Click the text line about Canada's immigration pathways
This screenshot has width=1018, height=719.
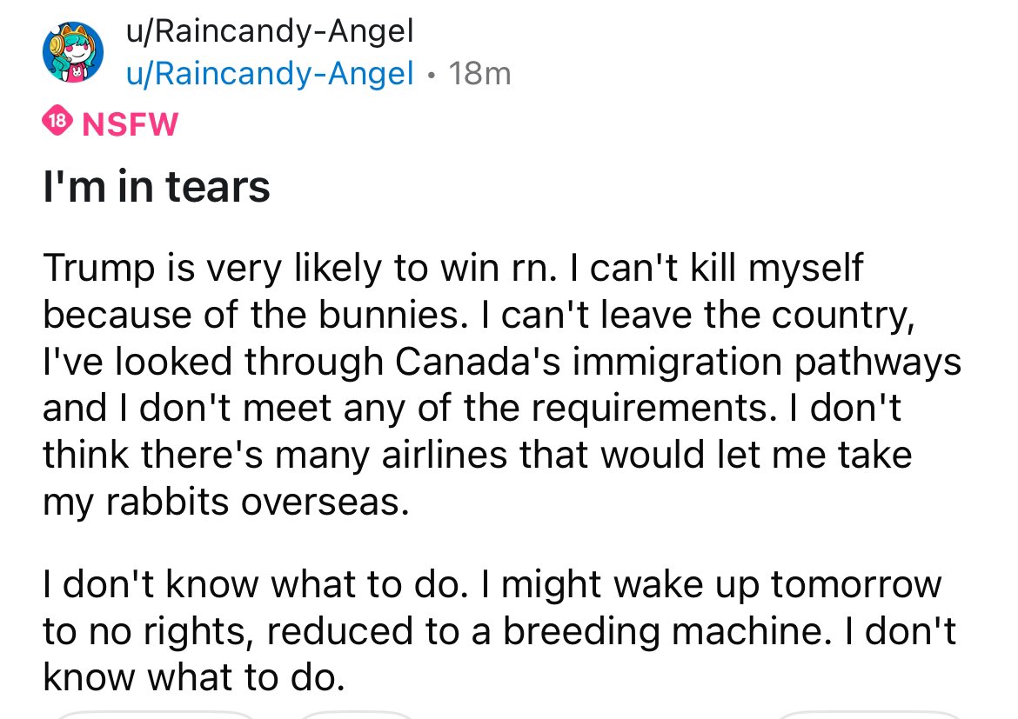pyautogui.click(x=501, y=362)
